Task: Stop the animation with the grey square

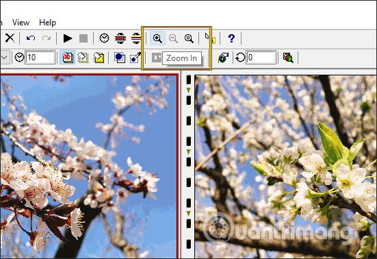Action: 83,38
